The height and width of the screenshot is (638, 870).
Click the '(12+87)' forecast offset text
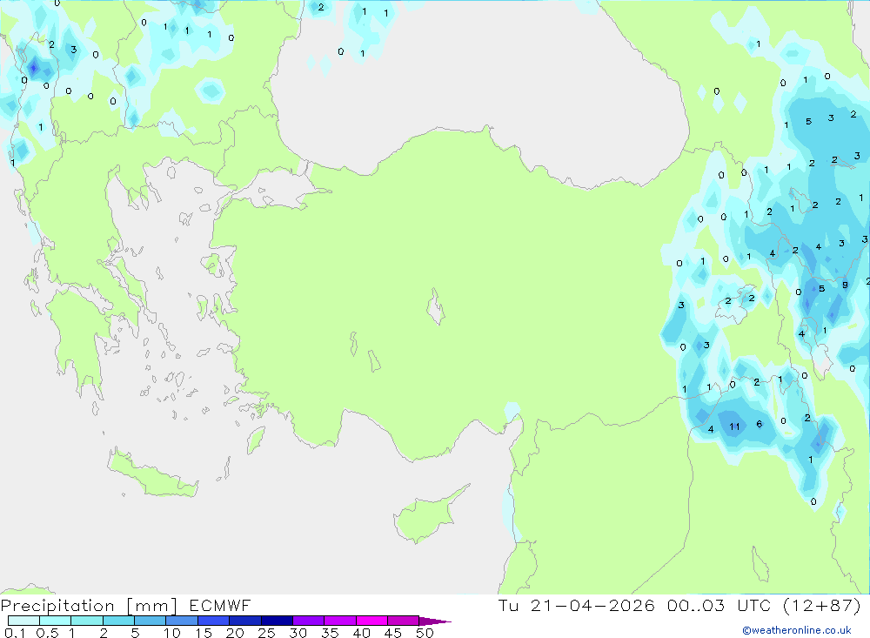pyautogui.click(x=822, y=605)
